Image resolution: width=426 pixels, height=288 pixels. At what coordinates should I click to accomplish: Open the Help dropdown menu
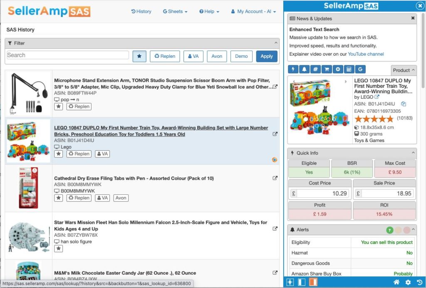[209, 11]
